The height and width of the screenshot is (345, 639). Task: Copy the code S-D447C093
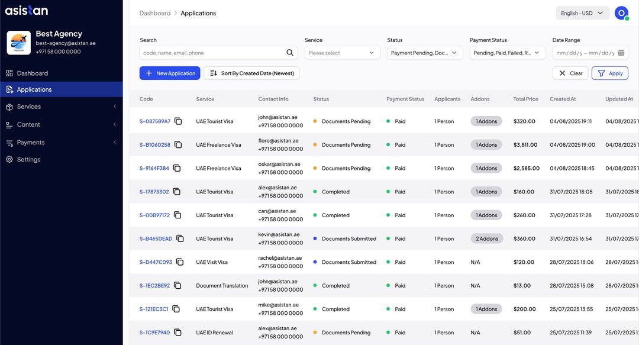pyautogui.click(x=180, y=262)
